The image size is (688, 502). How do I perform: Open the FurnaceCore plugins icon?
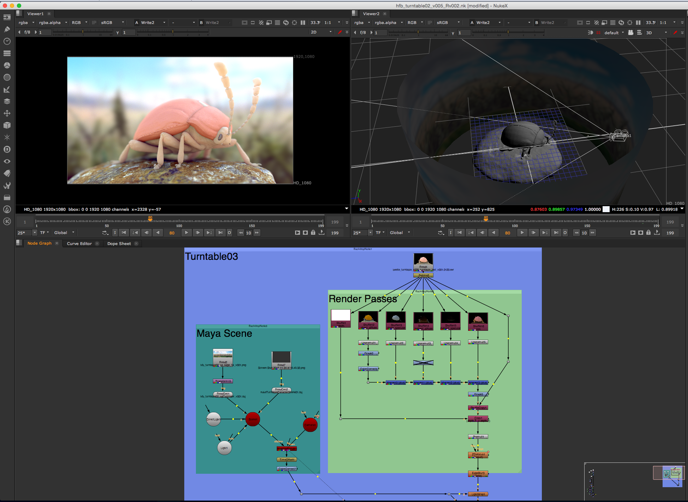click(7, 209)
